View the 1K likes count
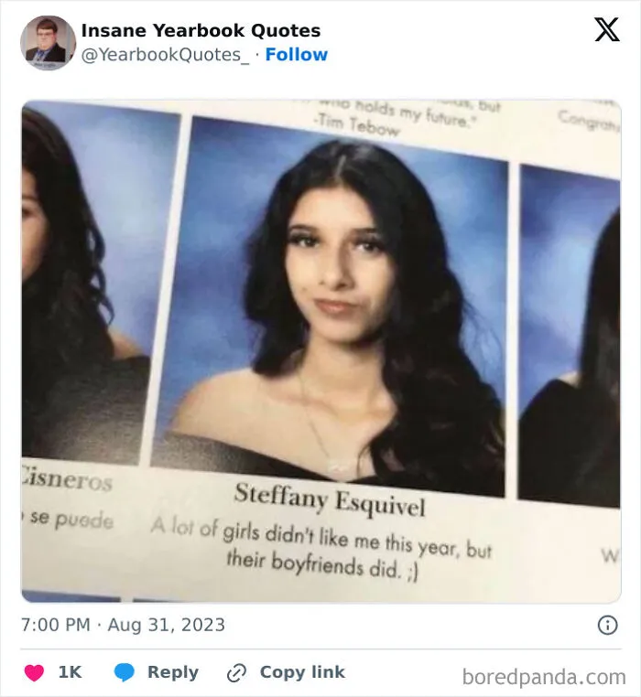 click(x=71, y=672)
